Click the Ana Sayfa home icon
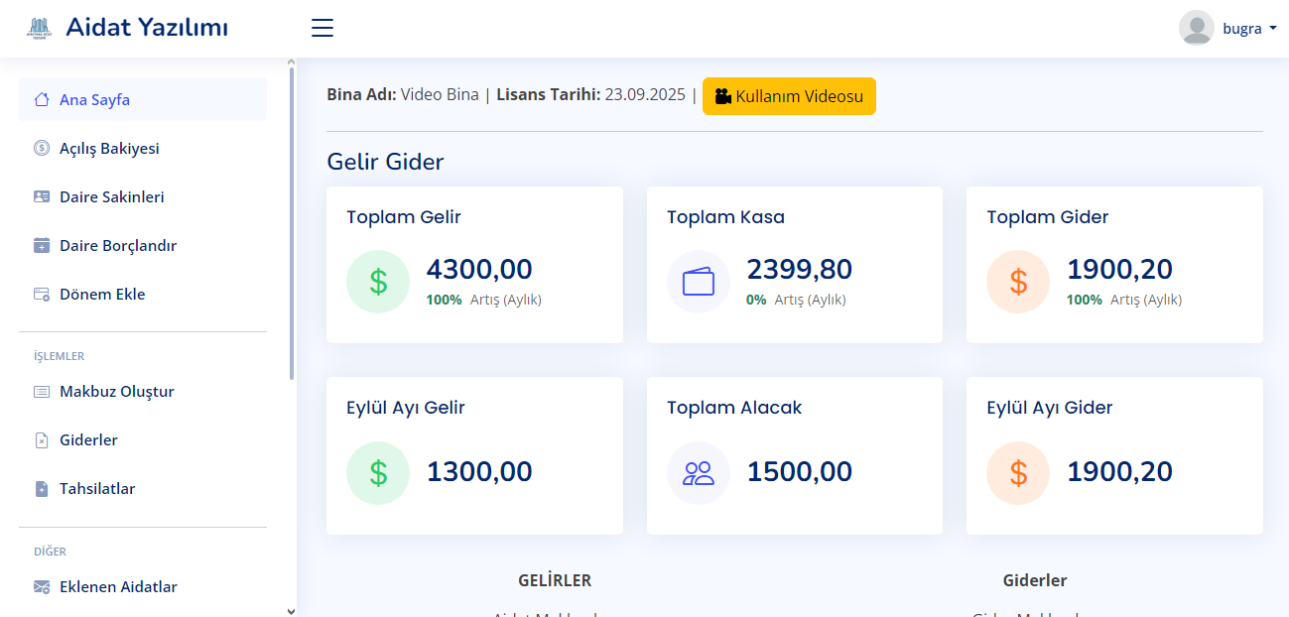 point(42,100)
